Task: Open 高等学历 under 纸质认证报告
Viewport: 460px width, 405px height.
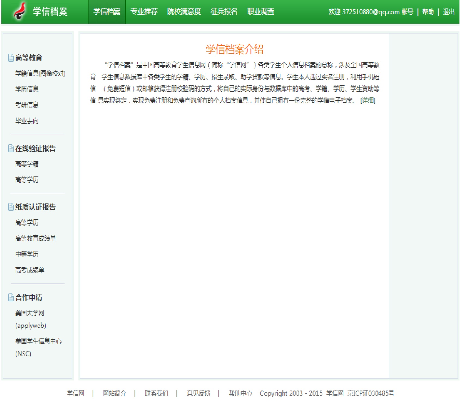Action: pyautogui.click(x=27, y=223)
